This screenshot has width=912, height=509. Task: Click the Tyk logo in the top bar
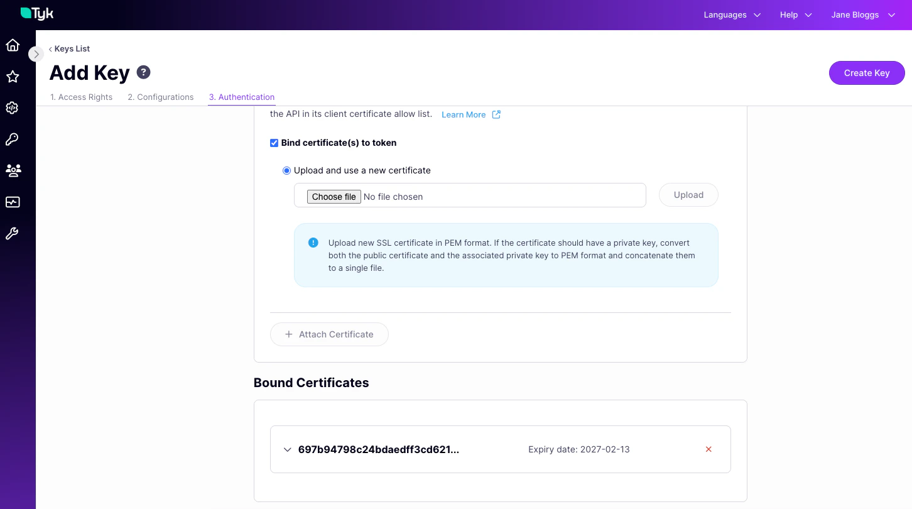tap(36, 14)
